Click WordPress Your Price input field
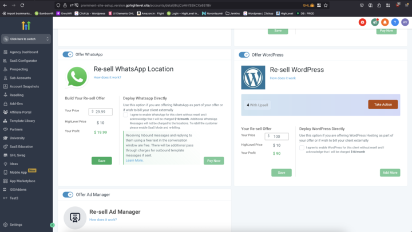The height and width of the screenshot is (232, 412). pyautogui.click(x=277, y=136)
